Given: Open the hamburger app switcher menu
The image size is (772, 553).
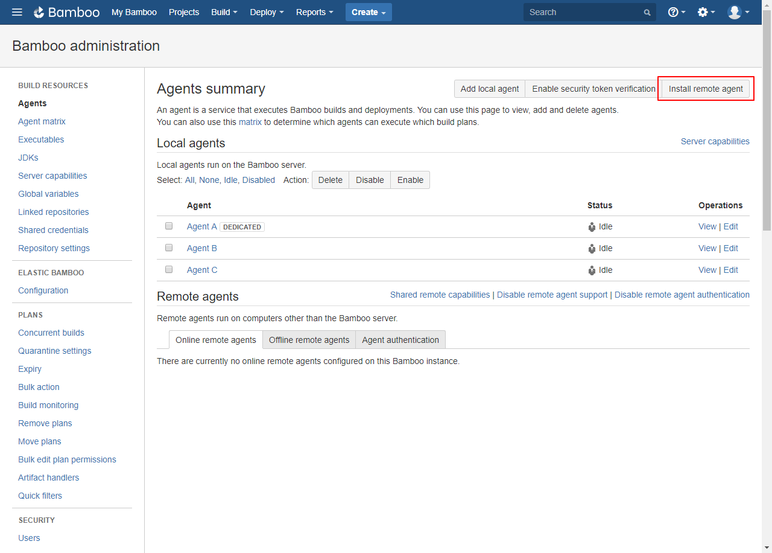Looking at the screenshot, I should [17, 12].
